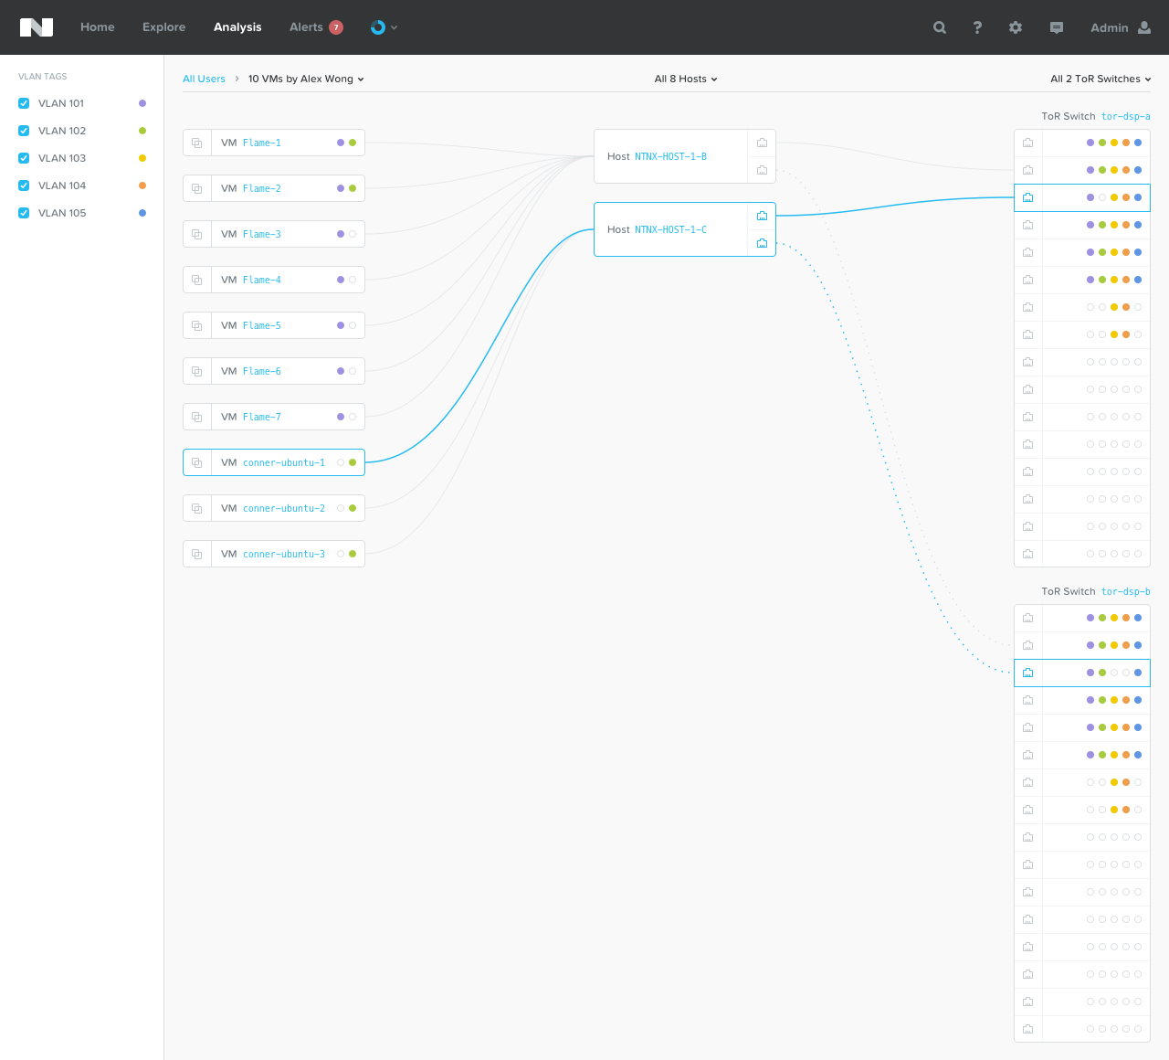Open the 'All 8 Hosts' dropdown
This screenshot has height=1060, width=1169.
685,79
